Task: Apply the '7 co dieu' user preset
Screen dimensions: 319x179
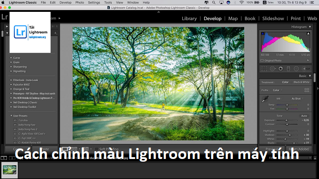Action: pyautogui.click(x=23, y=120)
